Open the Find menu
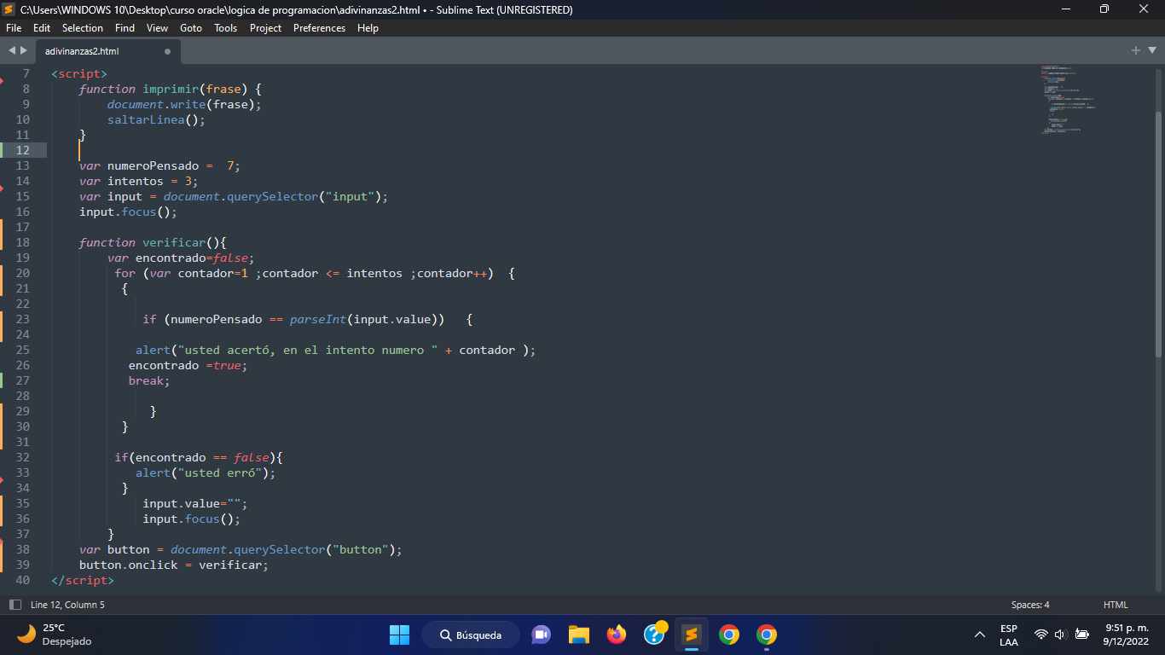Image resolution: width=1165 pixels, height=655 pixels. 125,28
